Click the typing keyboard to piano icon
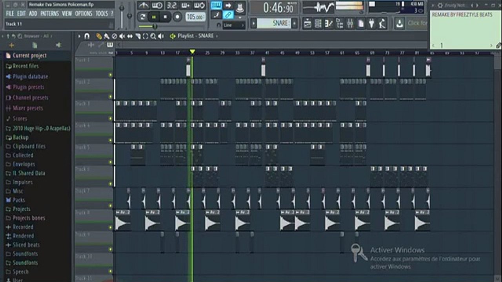This screenshot has height=282, width=502. tap(216, 5)
